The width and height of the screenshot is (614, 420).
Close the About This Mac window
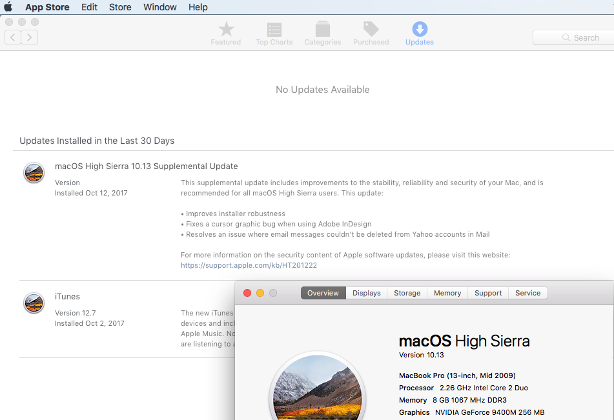click(247, 293)
